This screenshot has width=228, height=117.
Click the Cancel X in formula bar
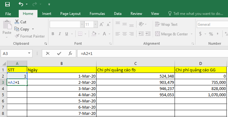pyautogui.click(x=48, y=54)
